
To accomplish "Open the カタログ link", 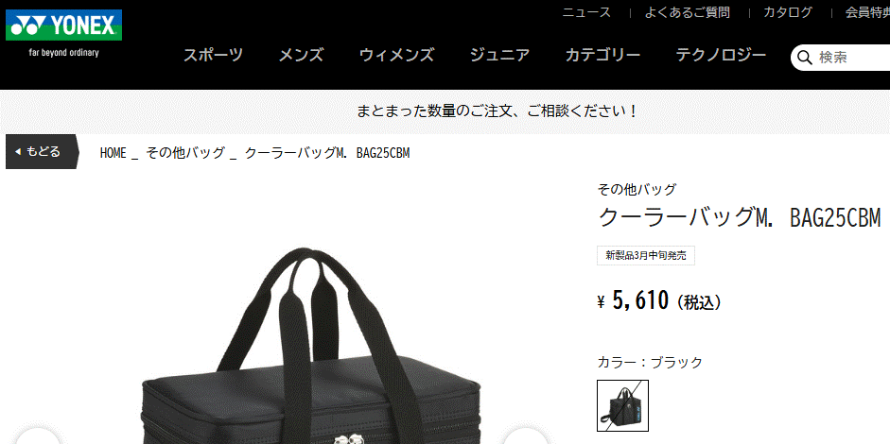I will click(787, 12).
